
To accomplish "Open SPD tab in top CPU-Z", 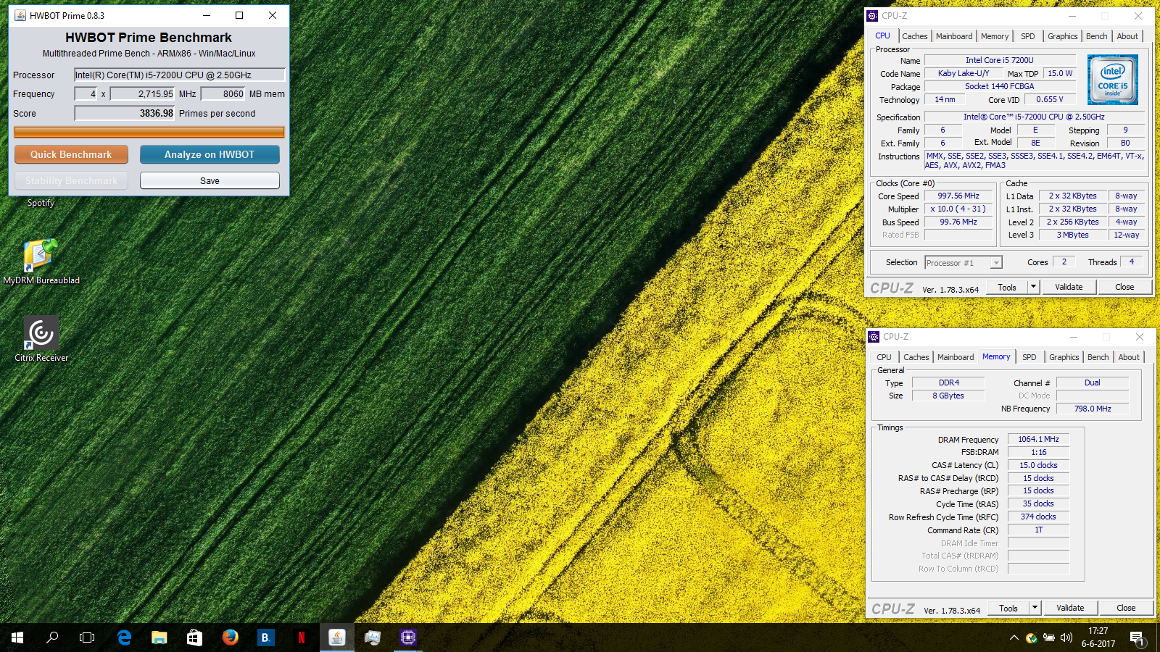I will point(1028,36).
